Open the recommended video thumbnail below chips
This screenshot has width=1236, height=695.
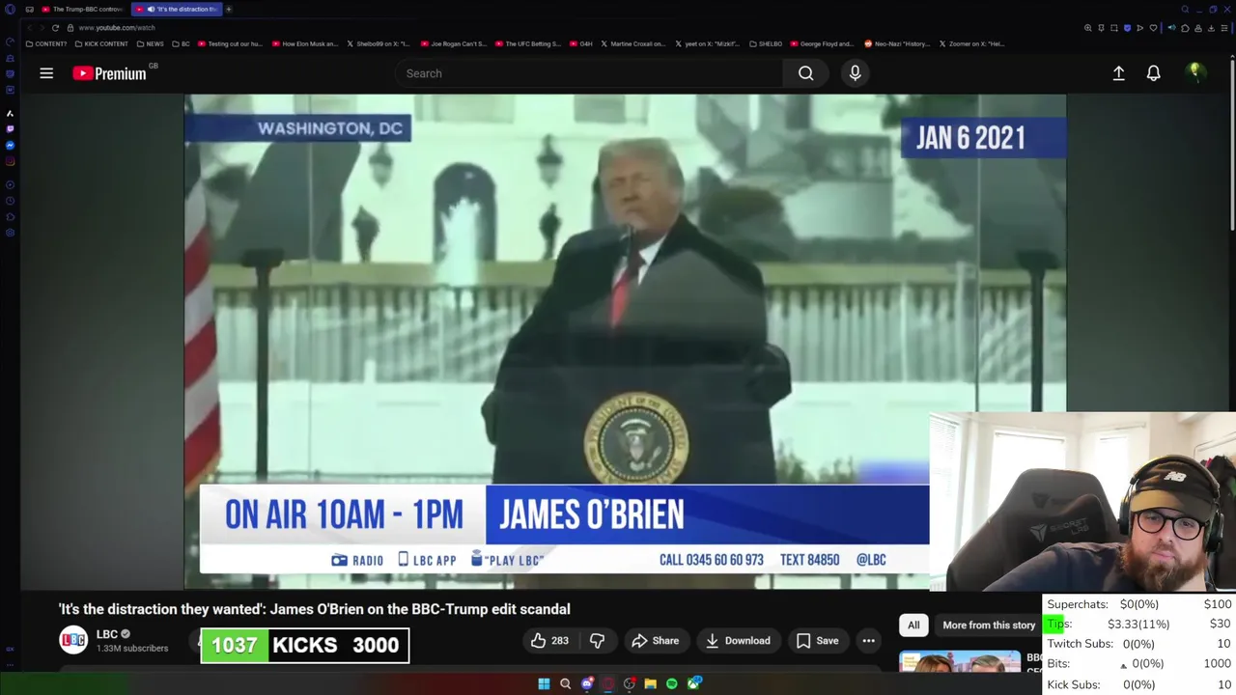[x=959, y=662]
